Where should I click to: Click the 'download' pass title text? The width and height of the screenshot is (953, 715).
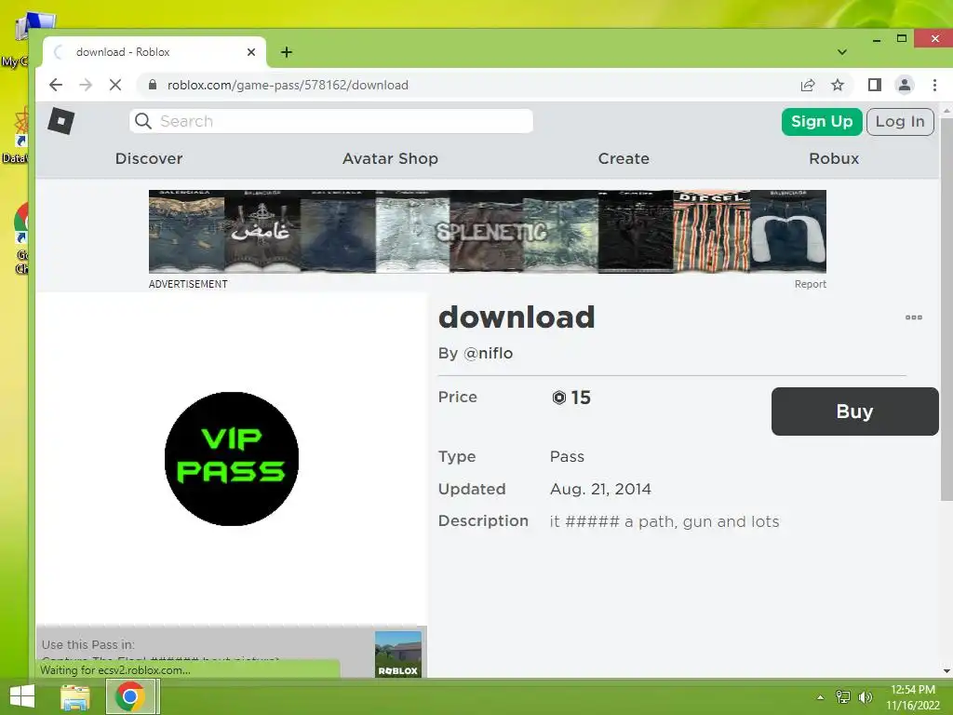(517, 317)
